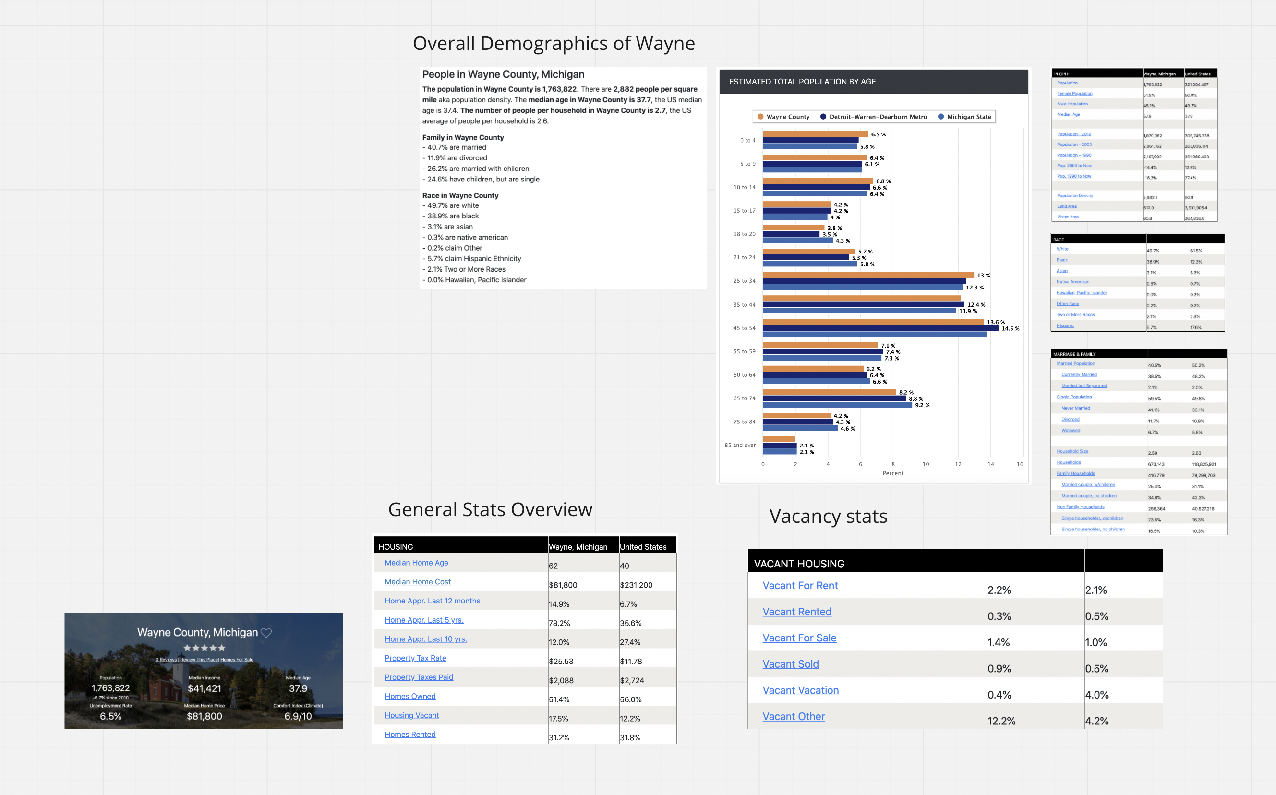Click the fifth star in the rating row
Image resolution: width=1276 pixels, height=795 pixels.
pyautogui.click(x=222, y=648)
